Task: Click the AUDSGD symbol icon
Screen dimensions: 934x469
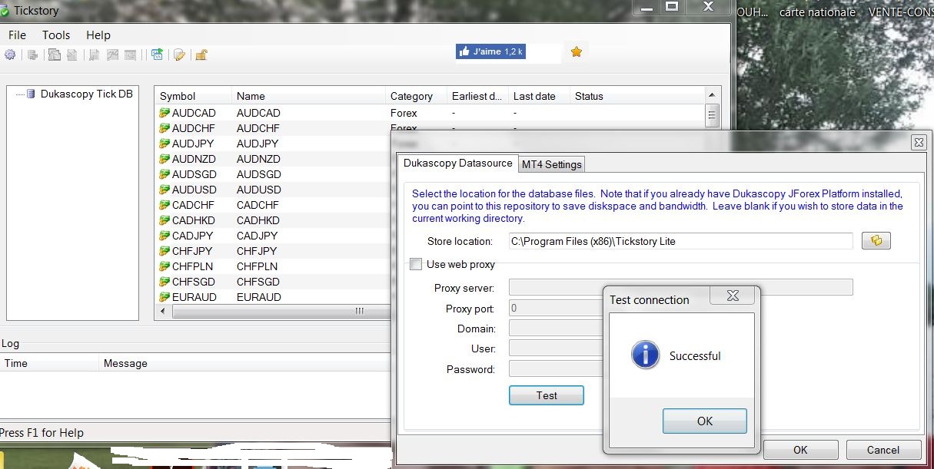Action: pos(165,174)
